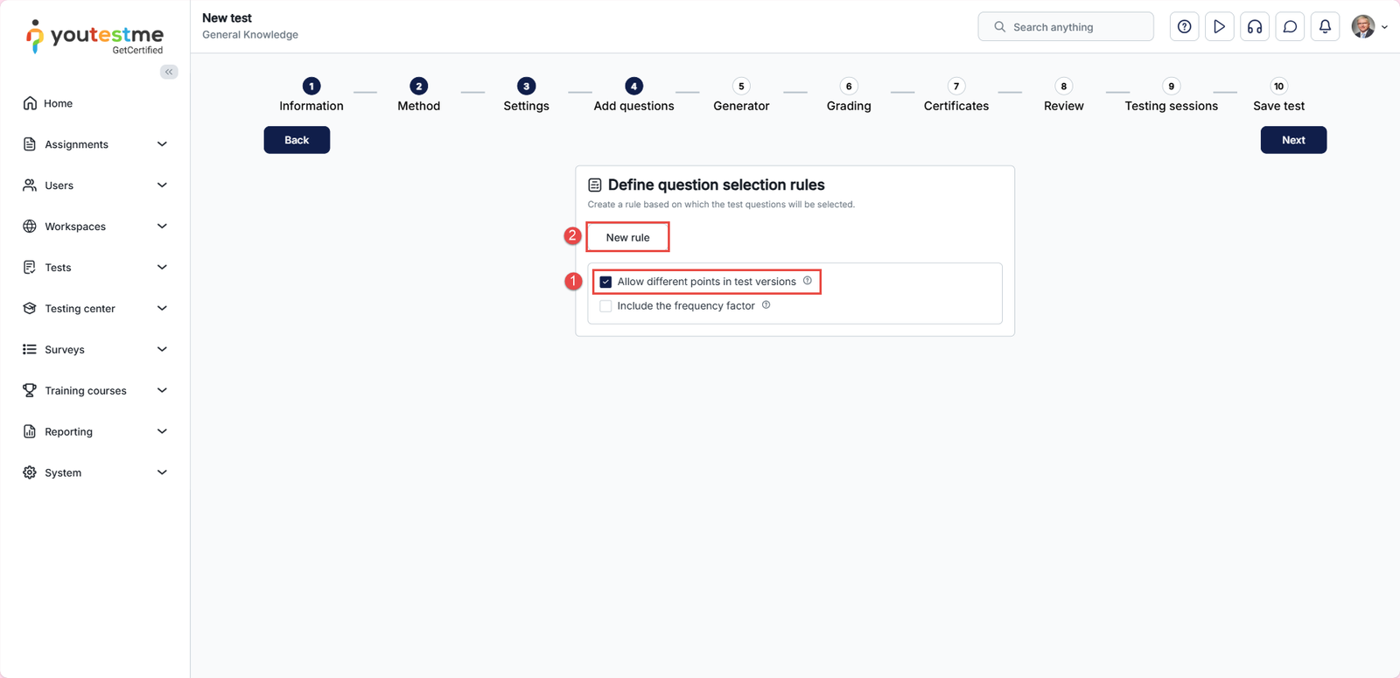Open the notifications bell
Viewport: 1400px width, 678px height.
click(x=1325, y=27)
